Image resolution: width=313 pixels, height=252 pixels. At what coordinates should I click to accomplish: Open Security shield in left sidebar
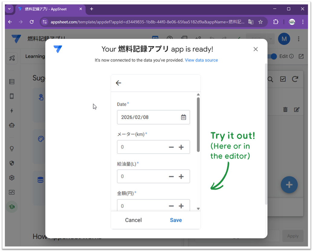coord(12,163)
